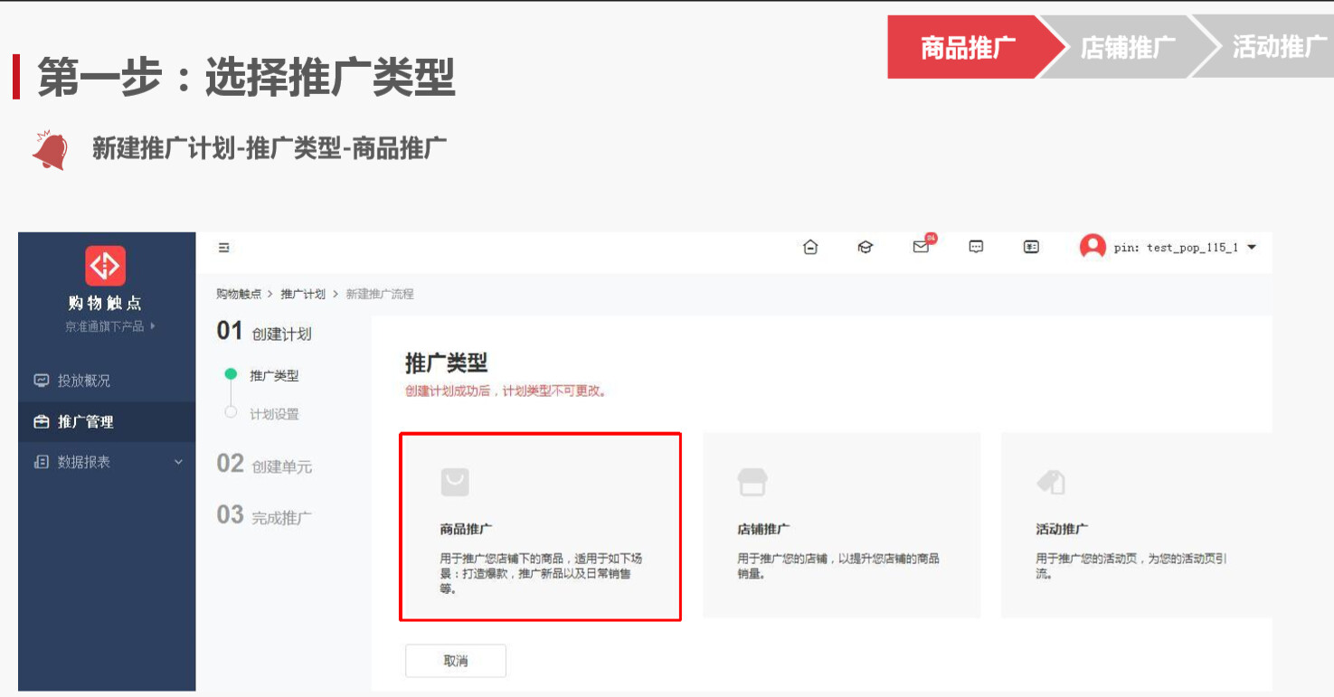Expand the 数据报表 sidebar menu chevron
Viewport: 1334px width, 697px height.
click(x=178, y=462)
